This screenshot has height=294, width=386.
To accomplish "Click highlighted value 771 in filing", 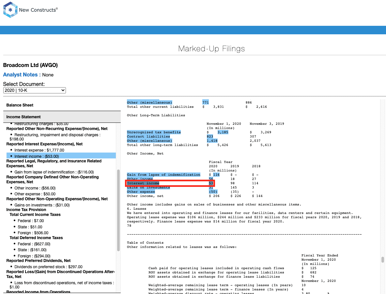I will tap(206, 103).
